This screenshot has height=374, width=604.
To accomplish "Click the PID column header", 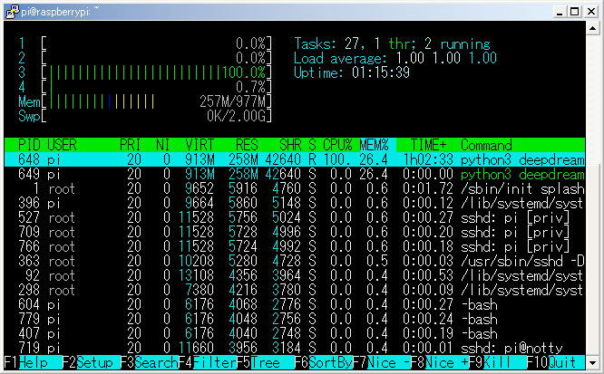I will point(28,145).
